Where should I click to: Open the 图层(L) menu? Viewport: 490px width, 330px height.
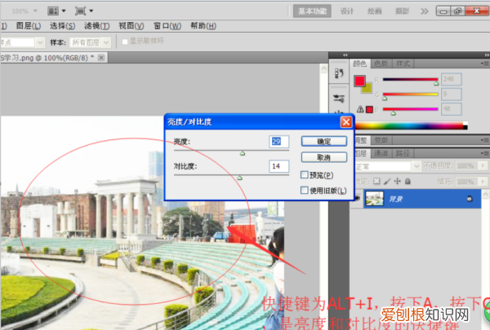(29, 26)
